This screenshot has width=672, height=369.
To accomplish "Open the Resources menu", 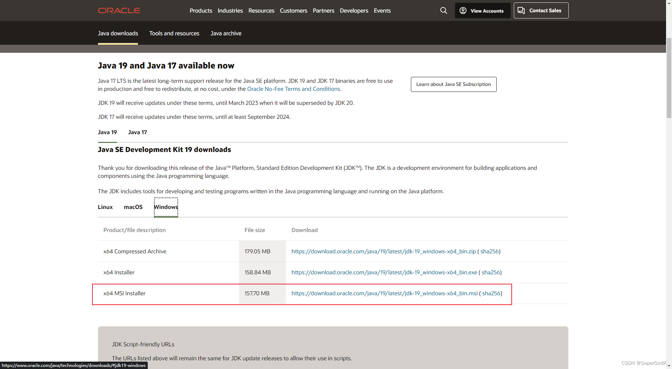I will (261, 10).
